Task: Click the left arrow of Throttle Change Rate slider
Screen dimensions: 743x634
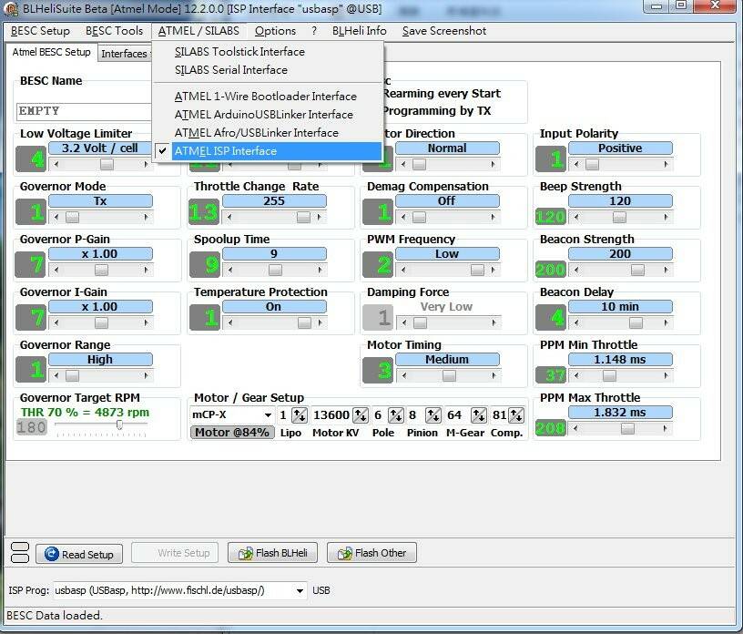Action: pos(229,217)
